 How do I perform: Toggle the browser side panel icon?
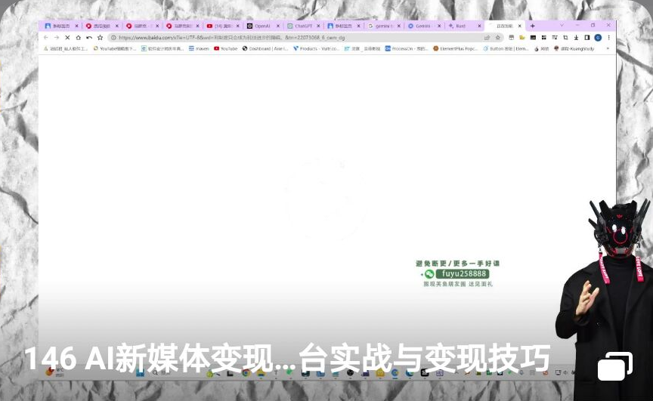[x=587, y=37]
